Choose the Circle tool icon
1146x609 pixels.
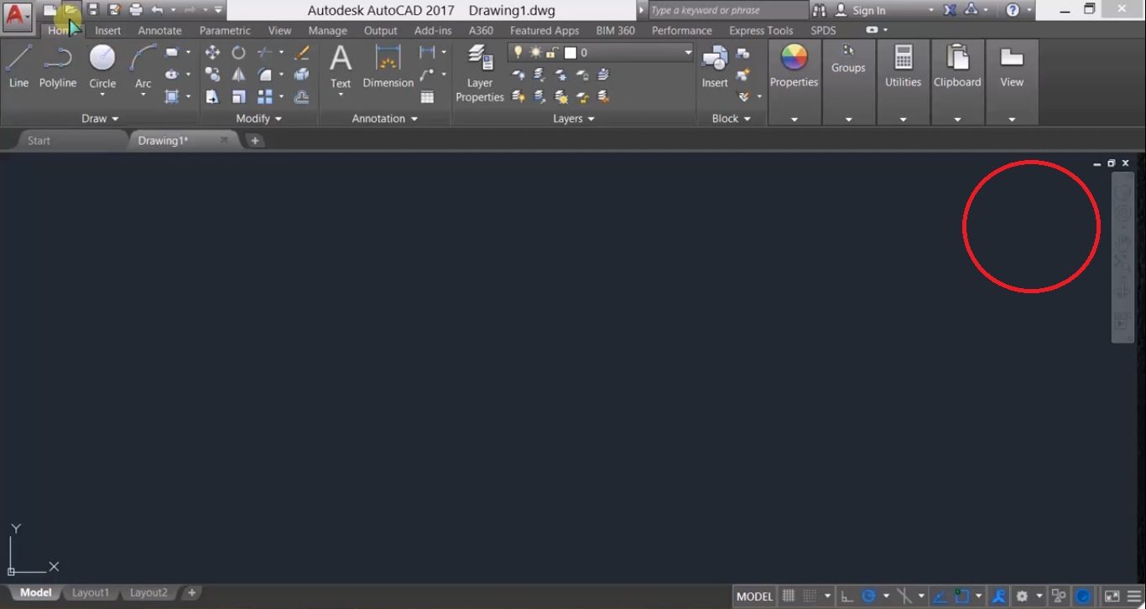[x=102, y=57]
